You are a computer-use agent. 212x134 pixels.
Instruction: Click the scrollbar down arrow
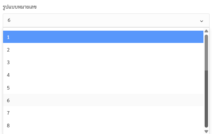[x=206, y=131]
